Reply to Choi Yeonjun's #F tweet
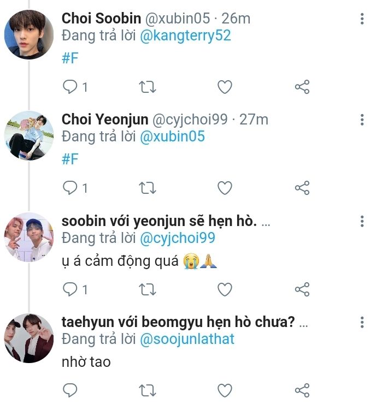The height and width of the screenshot is (404, 382). tap(70, 188)
